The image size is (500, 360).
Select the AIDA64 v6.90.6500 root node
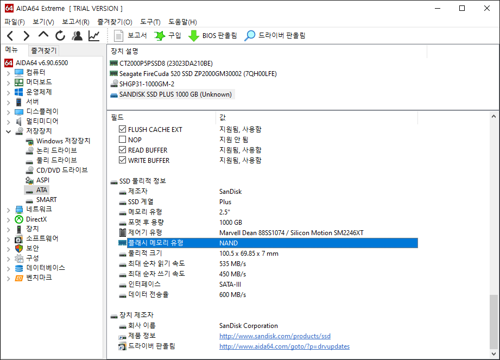36,63
